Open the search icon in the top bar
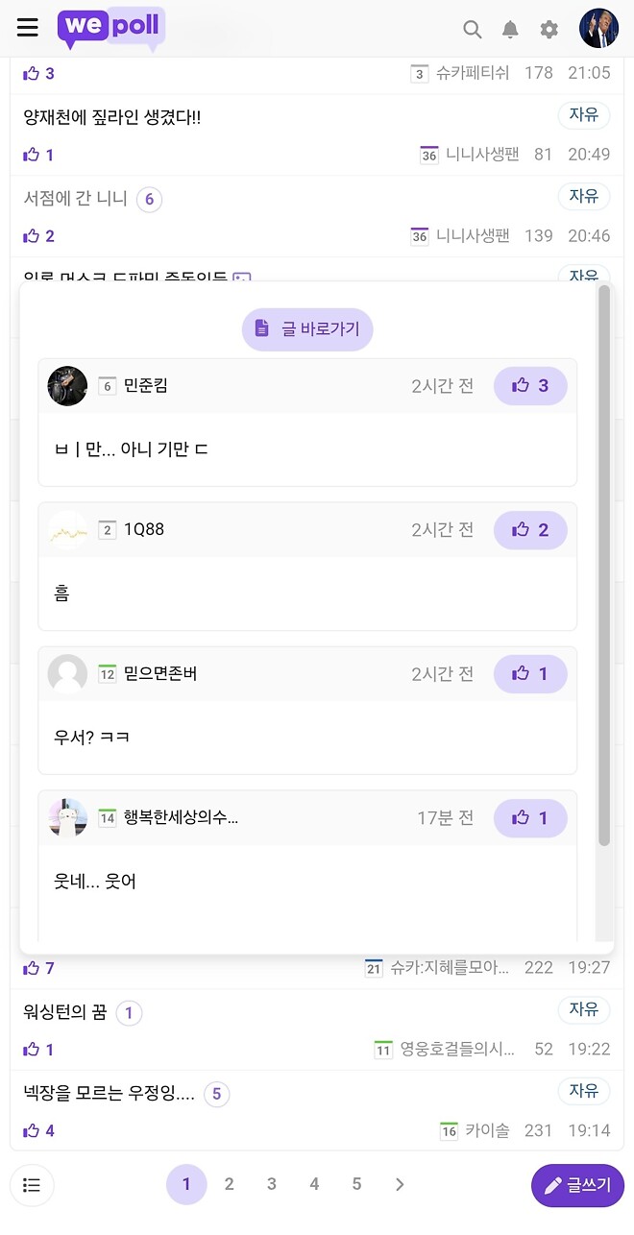The height and width of the screenshot is (1235, 634). click(473, 29)
